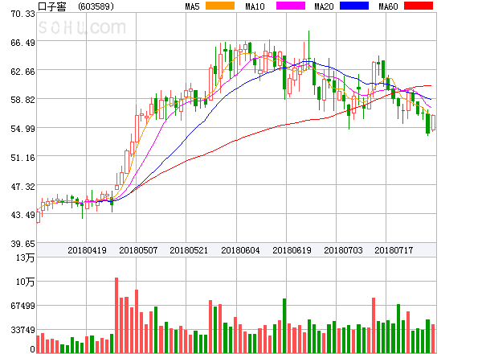Click the first red candlestick at the chart's left edge
This screenshot has width=482, height=354.
[x=38, y=216]
